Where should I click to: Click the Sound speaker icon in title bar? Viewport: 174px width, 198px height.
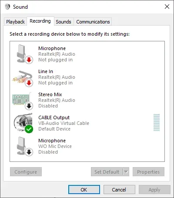[7, 7]
